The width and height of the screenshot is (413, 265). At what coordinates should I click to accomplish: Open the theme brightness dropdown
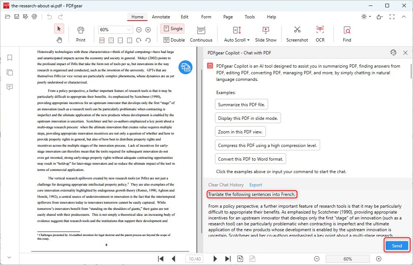click(x=366, y=17)
